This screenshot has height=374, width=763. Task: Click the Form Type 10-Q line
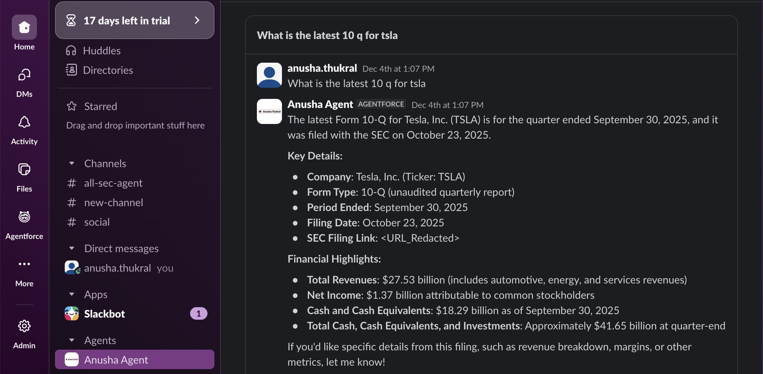(x=411, y=192)
